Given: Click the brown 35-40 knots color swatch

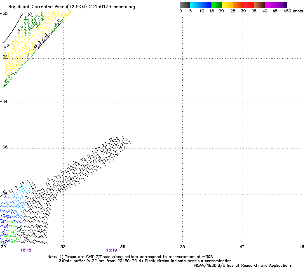Looking at the screenshot, I should [x=260, y=5].
